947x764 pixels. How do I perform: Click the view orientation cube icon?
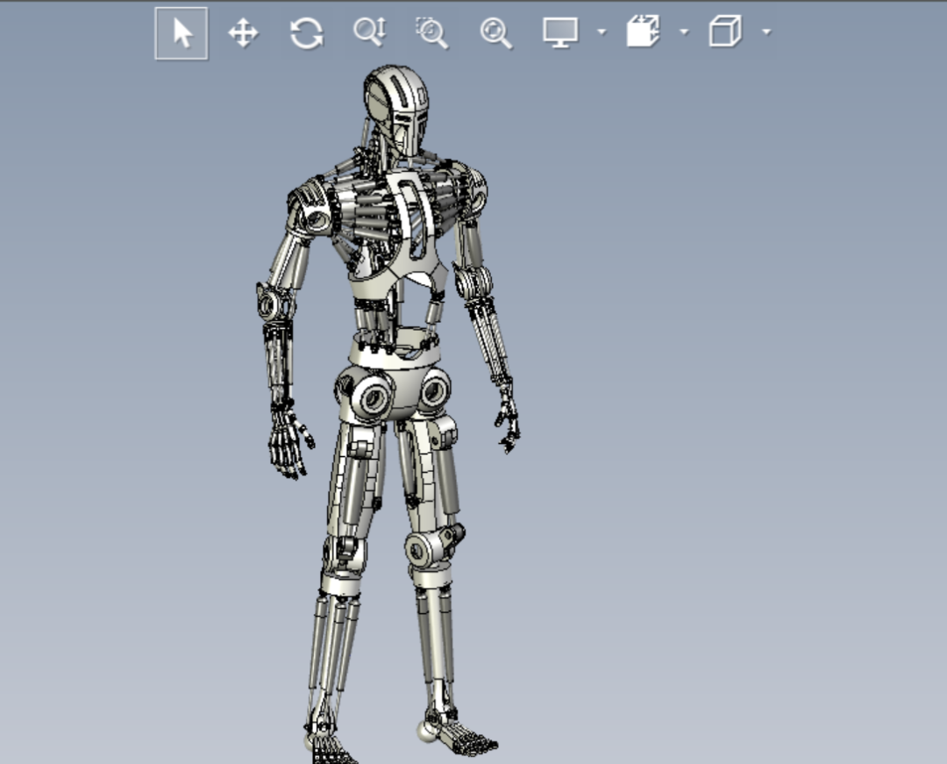pos(725,32)
